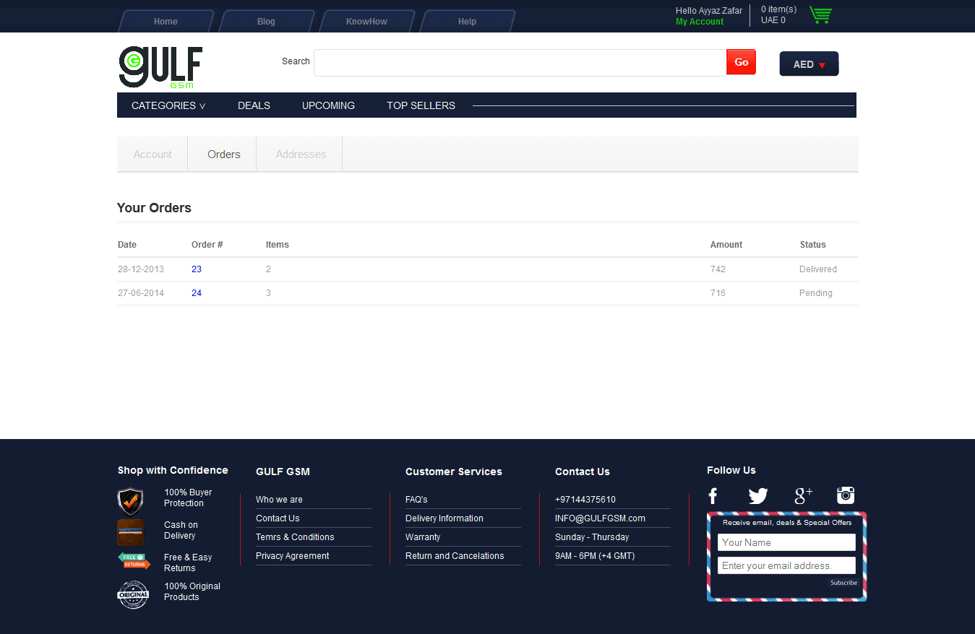Click the INFO@GULFGSM.com email address
975x634 pixels.
[600, 518]
